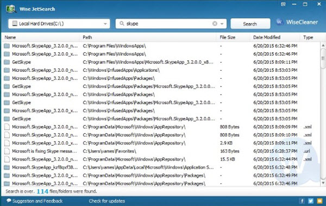The image size is (326, 206).
Task: Click the Wise JetSearch app logo
Action: [x=11, y=9]
